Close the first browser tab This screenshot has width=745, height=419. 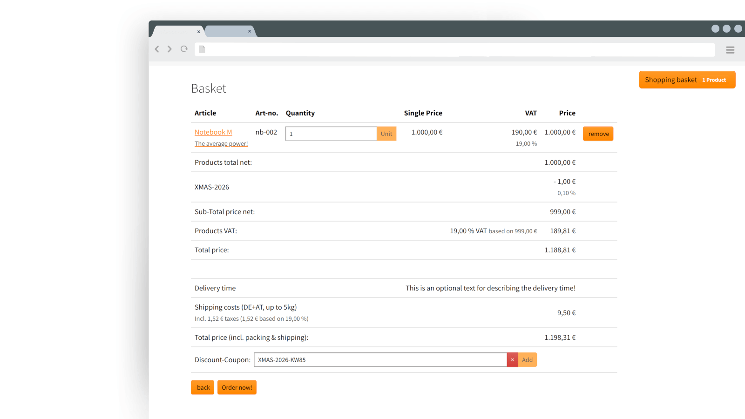[198, 32]
